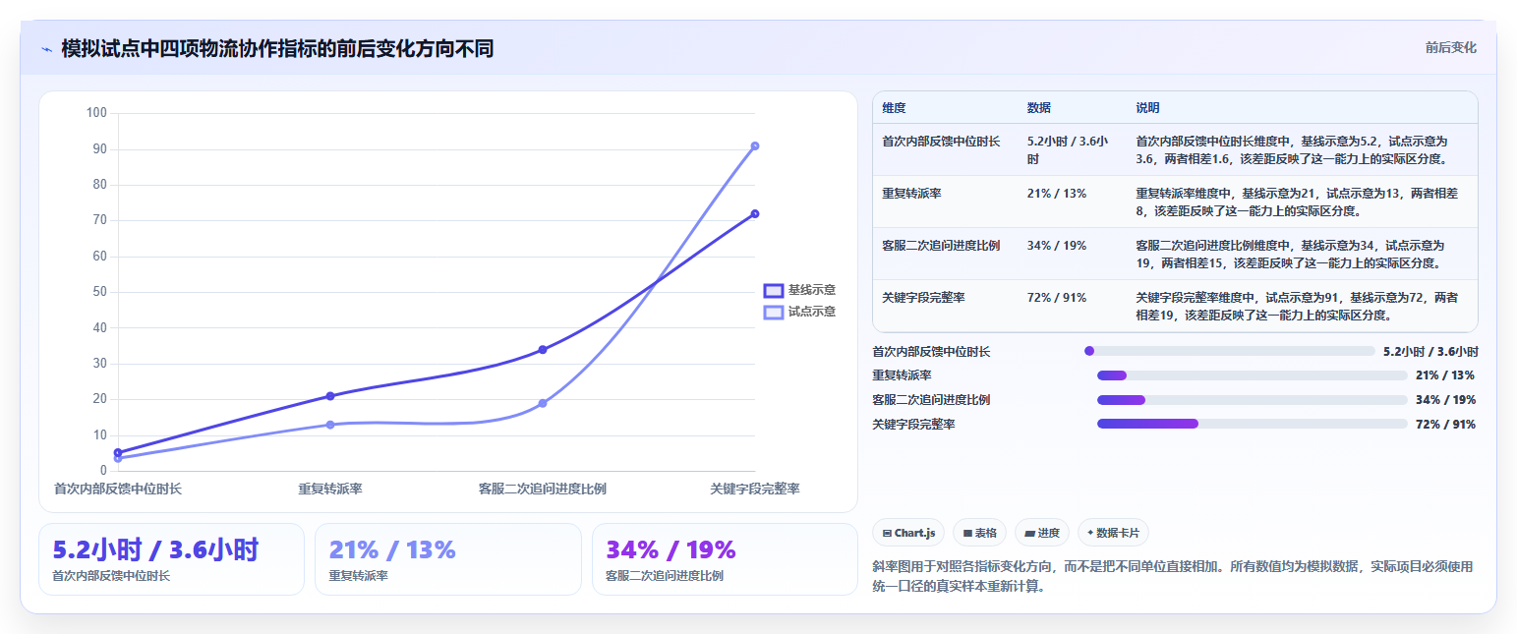
Task: Click the lightning icon before the page title
Action: (x=46, y=49)
